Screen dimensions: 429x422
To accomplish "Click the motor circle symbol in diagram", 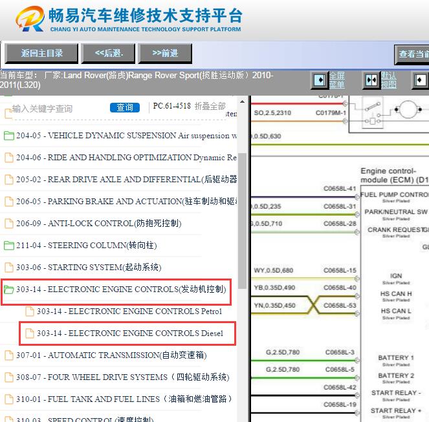I will pyautogui.click(x=408, y=109).
